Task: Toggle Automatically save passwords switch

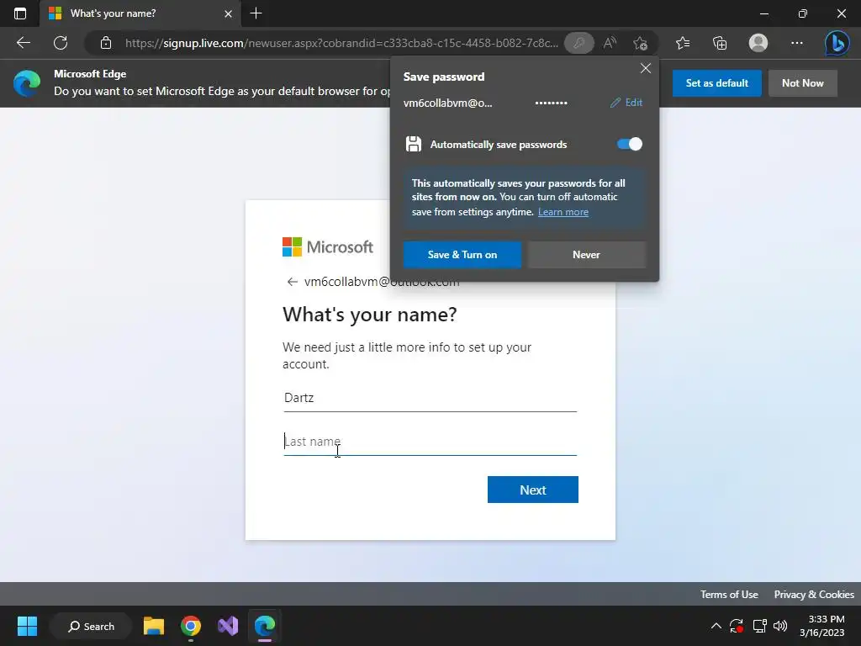Action: click(x=629, y=144)
